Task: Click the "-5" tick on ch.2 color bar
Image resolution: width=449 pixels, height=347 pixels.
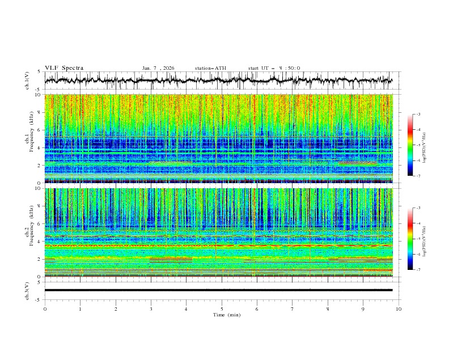Action: point(418,239)
